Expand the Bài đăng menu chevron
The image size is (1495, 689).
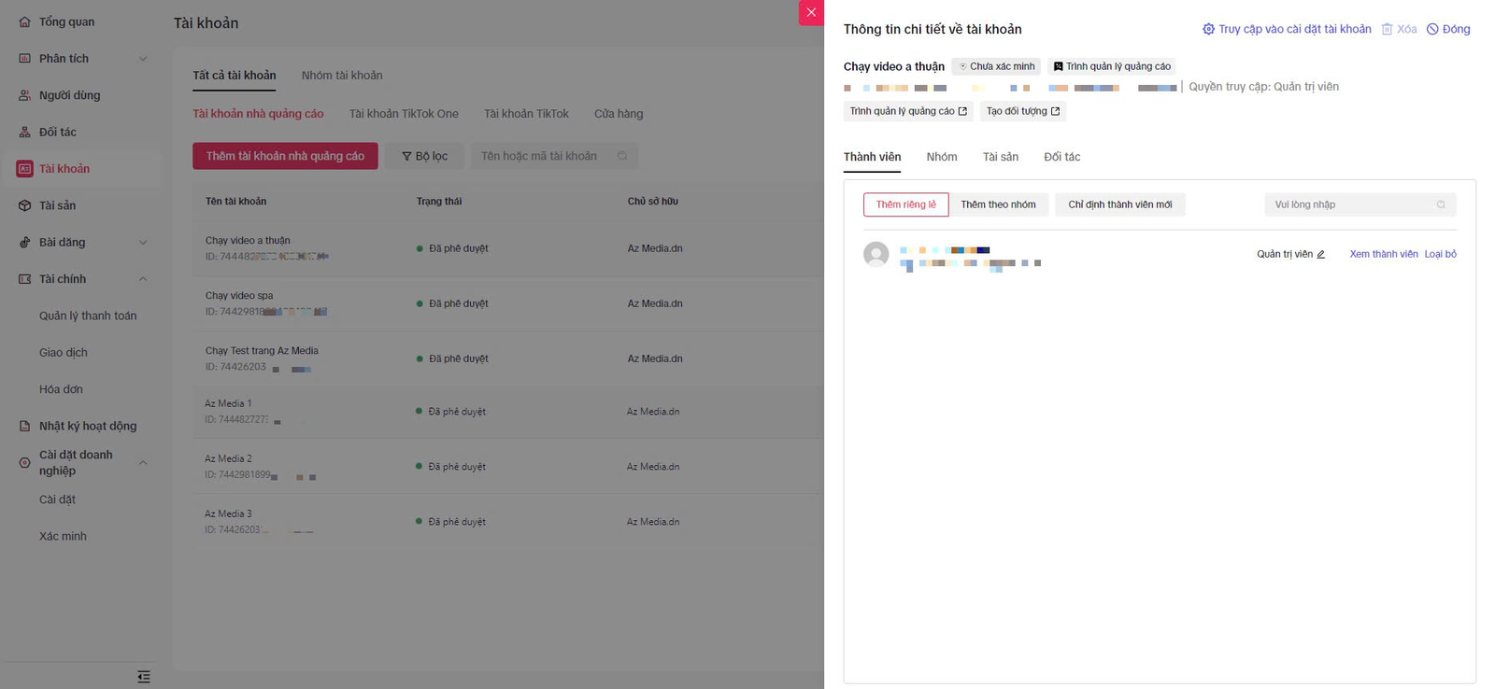pyautogui.click(x=143, y=243)
